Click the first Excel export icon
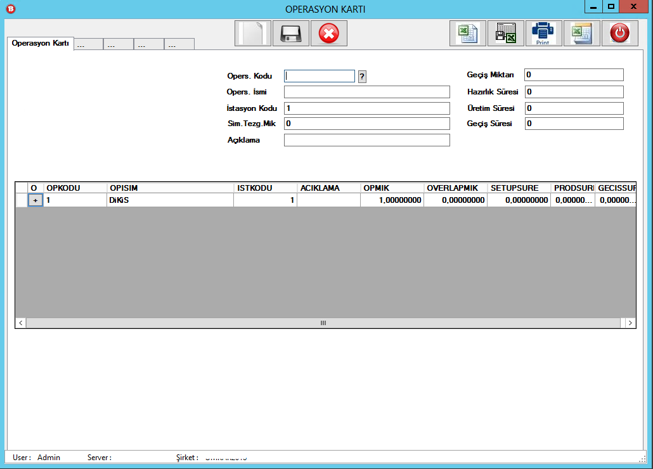653x469 pixels. click(468, 34)
